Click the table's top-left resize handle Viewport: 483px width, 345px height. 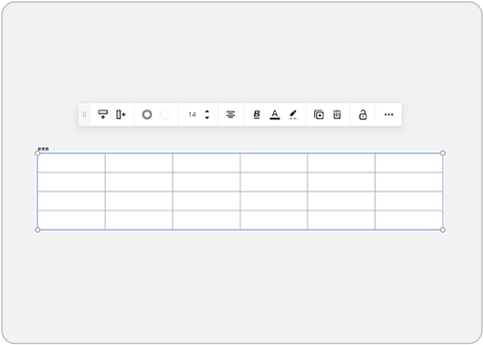click(x=37, y=153)
